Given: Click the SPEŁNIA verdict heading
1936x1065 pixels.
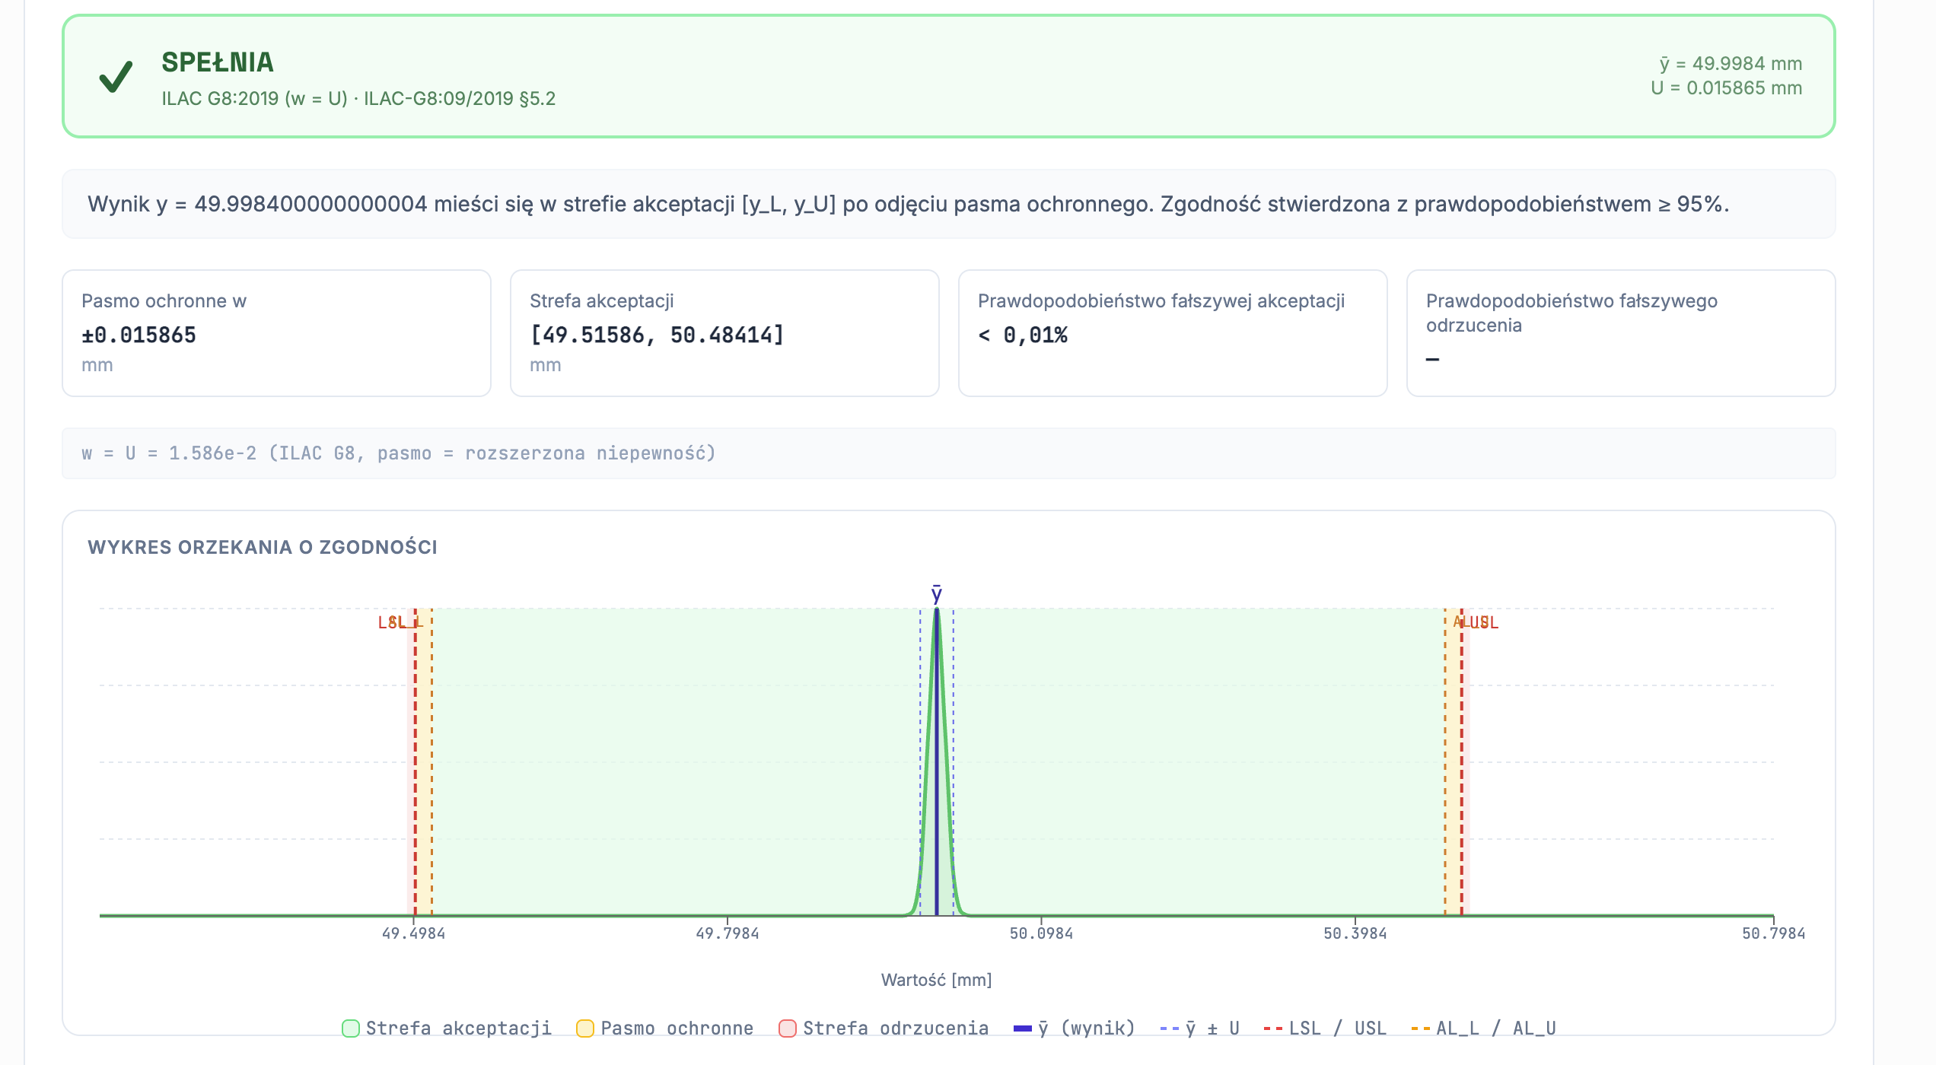Looking at the screenshot, I should (x=218, y=62).
